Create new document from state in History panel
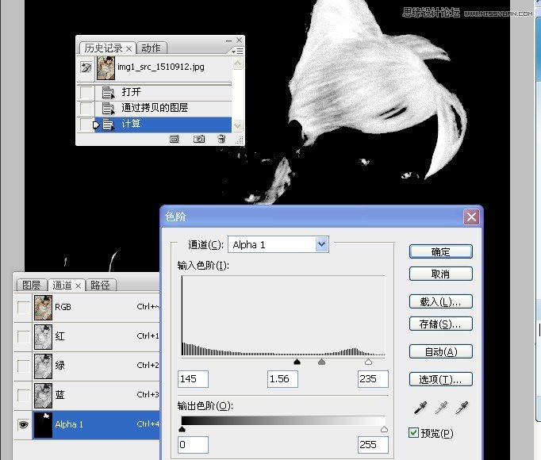 [175, 139]
